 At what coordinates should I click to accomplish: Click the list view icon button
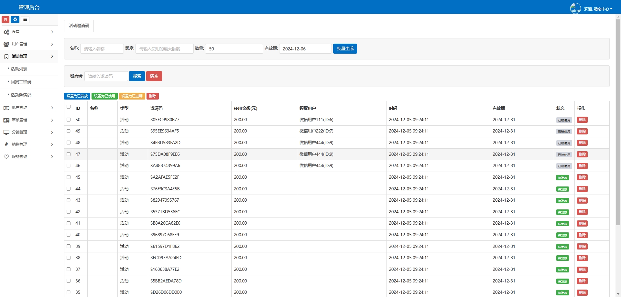(25, 19)
